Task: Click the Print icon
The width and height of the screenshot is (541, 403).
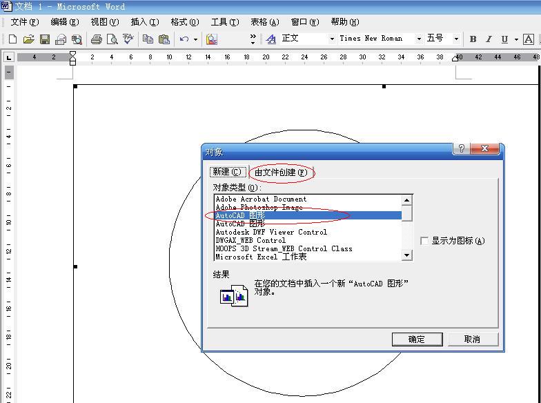Action: (x=97, y=39)
